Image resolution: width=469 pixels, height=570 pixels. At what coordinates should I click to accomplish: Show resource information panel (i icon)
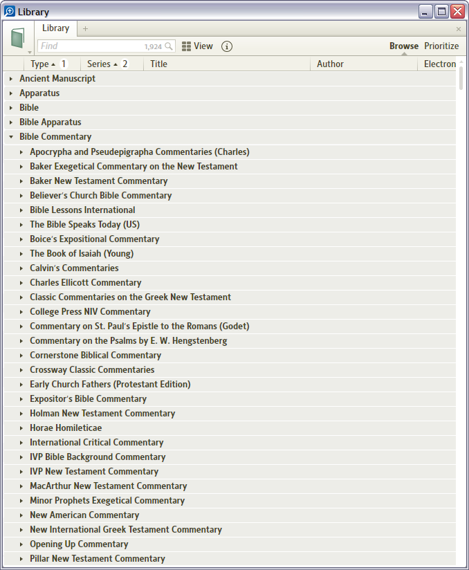coord(227,46)
